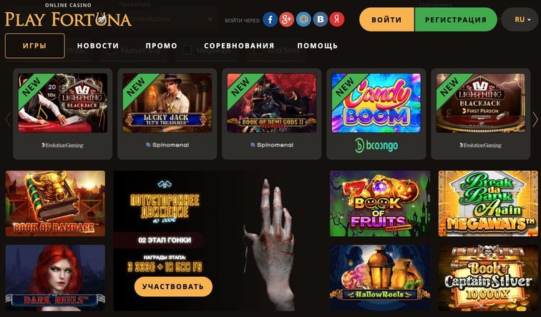Viewport: 541px width, 317px height.
Task: Go to the НОВОСТИ menu item
Action: [x=98, y=46]
